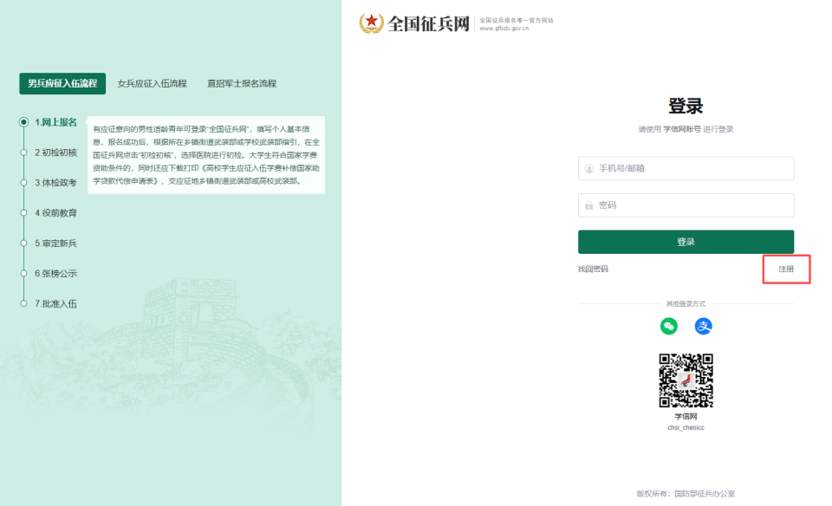Image resolution: width=832 pixels, height=506 pixels.
Task: Click the phone icon in the account field
Action: [588, 168]
